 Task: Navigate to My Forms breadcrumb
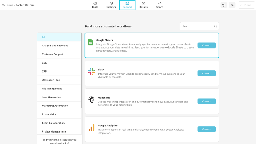[7, 5]
